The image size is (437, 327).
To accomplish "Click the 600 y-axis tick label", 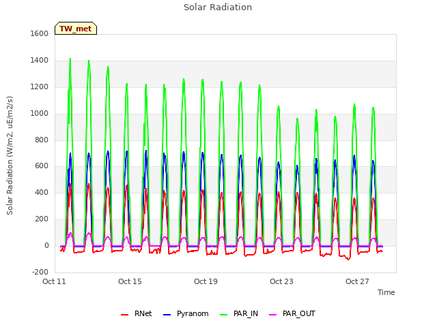I will (42, 166).
